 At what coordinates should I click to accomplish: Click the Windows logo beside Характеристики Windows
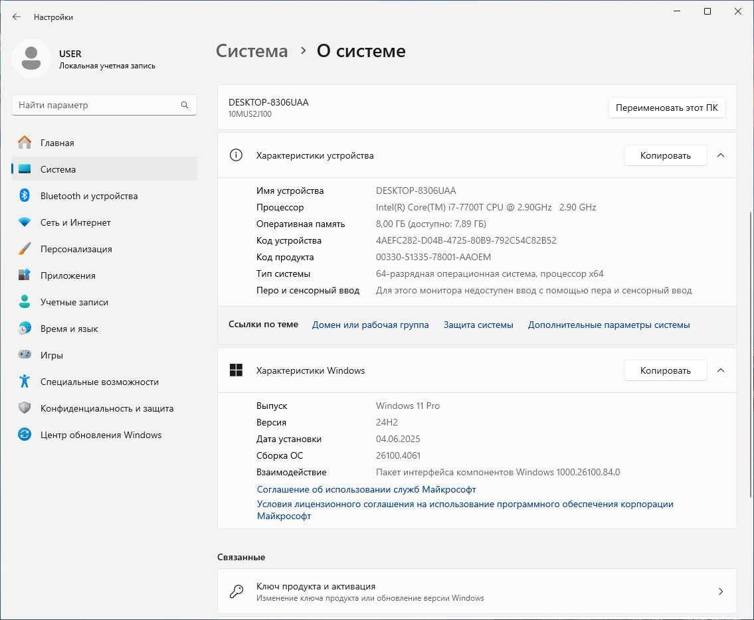coord(236,370)
